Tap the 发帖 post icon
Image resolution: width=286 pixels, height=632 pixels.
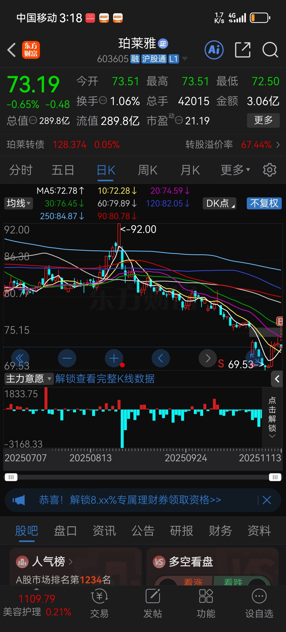153,604
